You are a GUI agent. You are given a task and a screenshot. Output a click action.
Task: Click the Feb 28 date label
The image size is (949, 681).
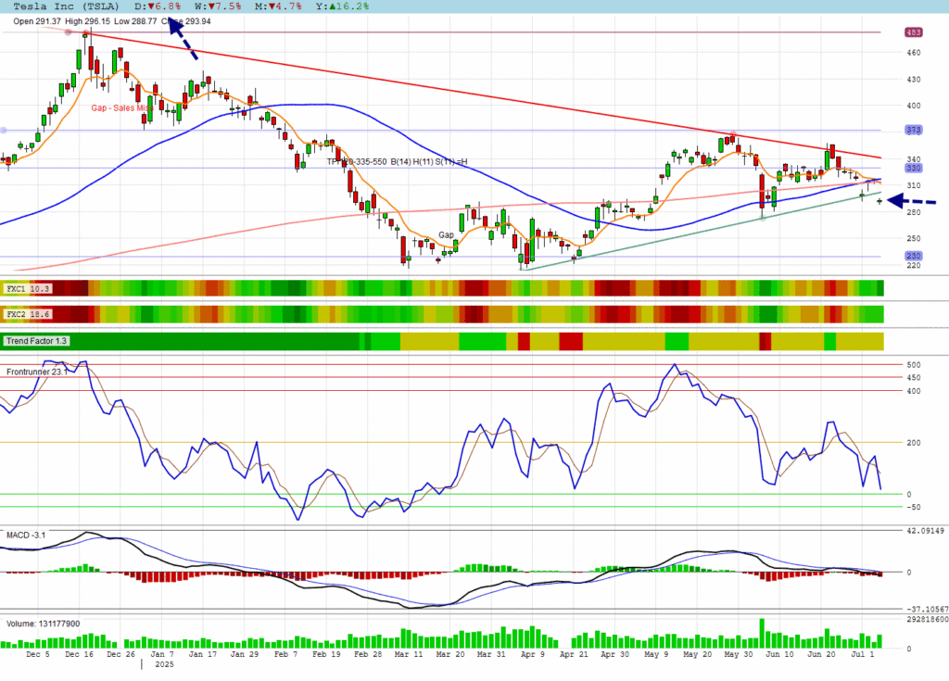[368, 654]
